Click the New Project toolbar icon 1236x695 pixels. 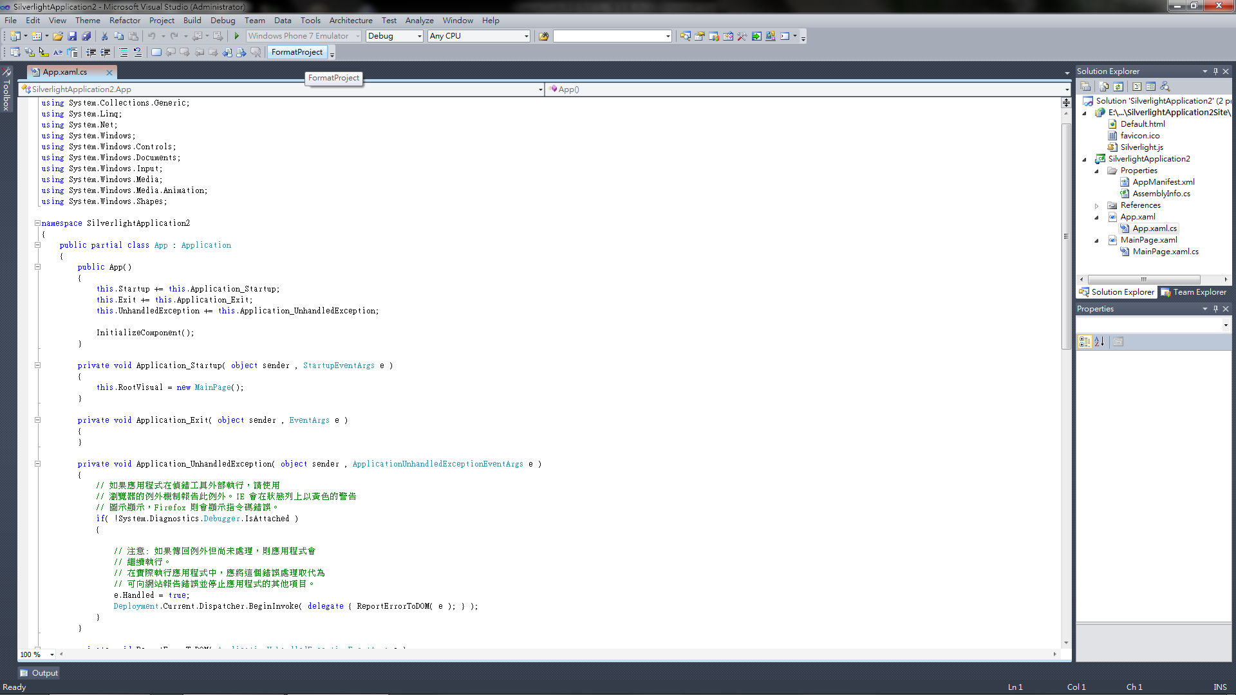(15, 36)
